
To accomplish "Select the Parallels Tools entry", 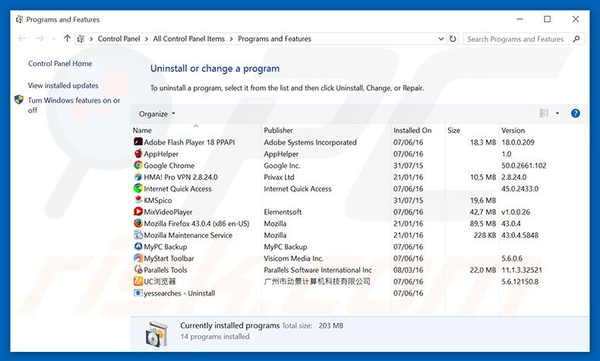I will (166, 270).
